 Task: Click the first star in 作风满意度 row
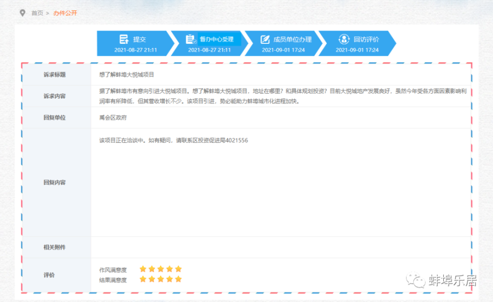point(142,269)
